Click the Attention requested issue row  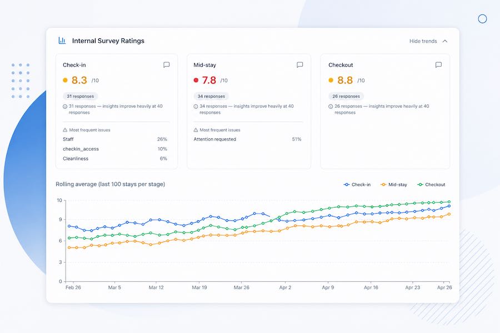pyautogui.click(x=247, y=139)
